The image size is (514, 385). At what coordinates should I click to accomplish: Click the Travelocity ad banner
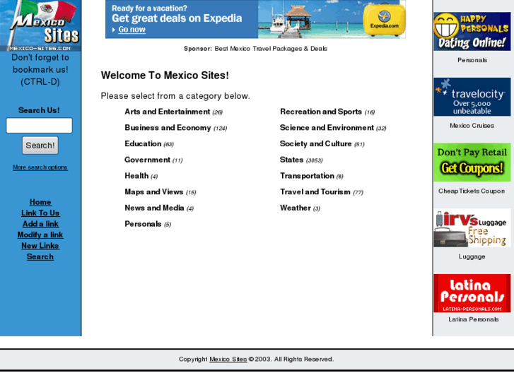472,97
